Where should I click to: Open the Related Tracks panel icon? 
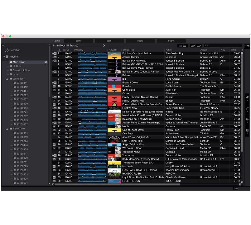[x=247, y=108]
